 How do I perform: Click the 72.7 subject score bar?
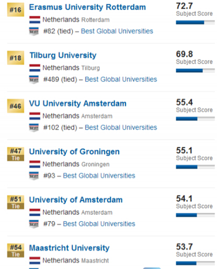tap(195, 22)
